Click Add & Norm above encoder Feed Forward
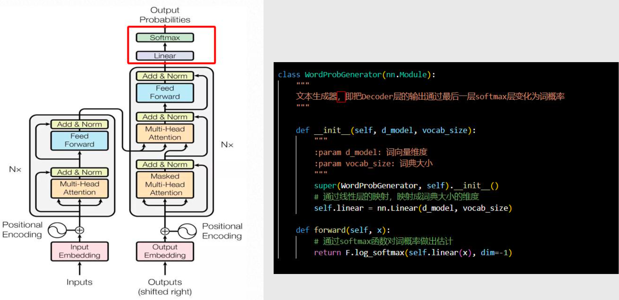This screenshot has height=300, width=619. click(x=79, y=124)
